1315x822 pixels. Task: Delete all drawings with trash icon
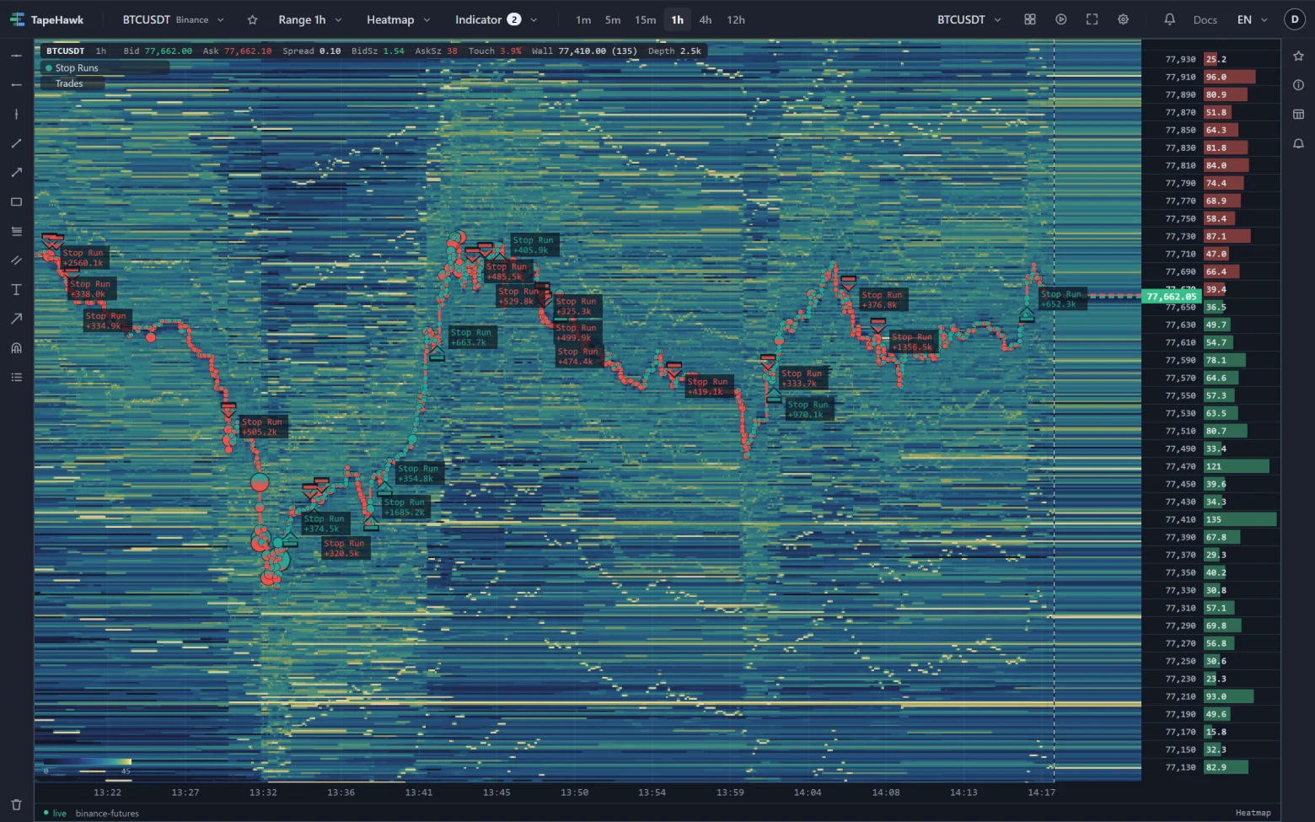(x=16, y=804)
